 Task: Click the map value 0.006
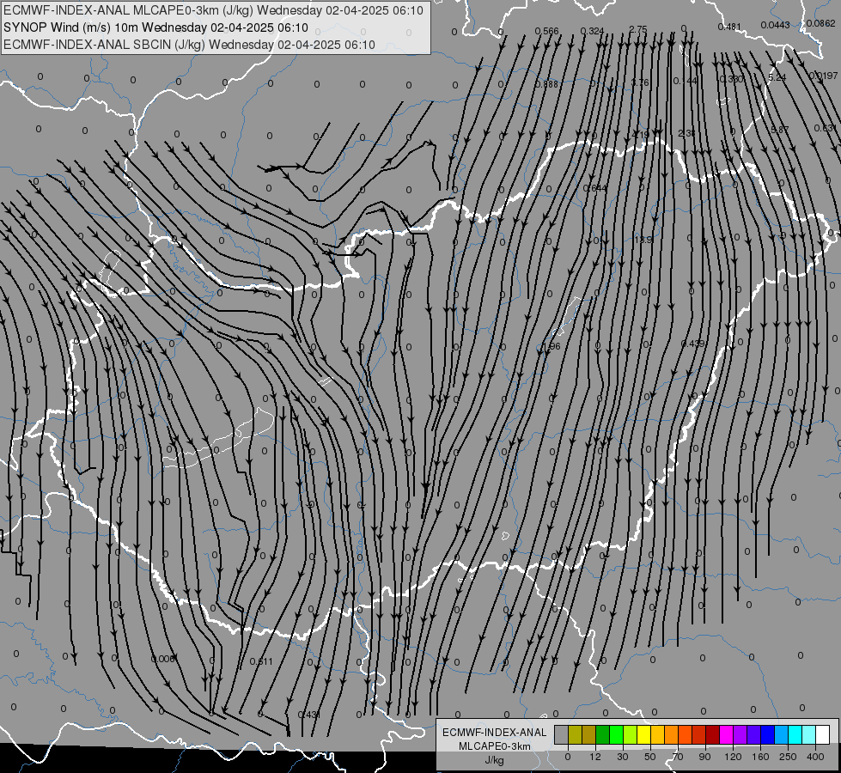click(x=163, y=659)
